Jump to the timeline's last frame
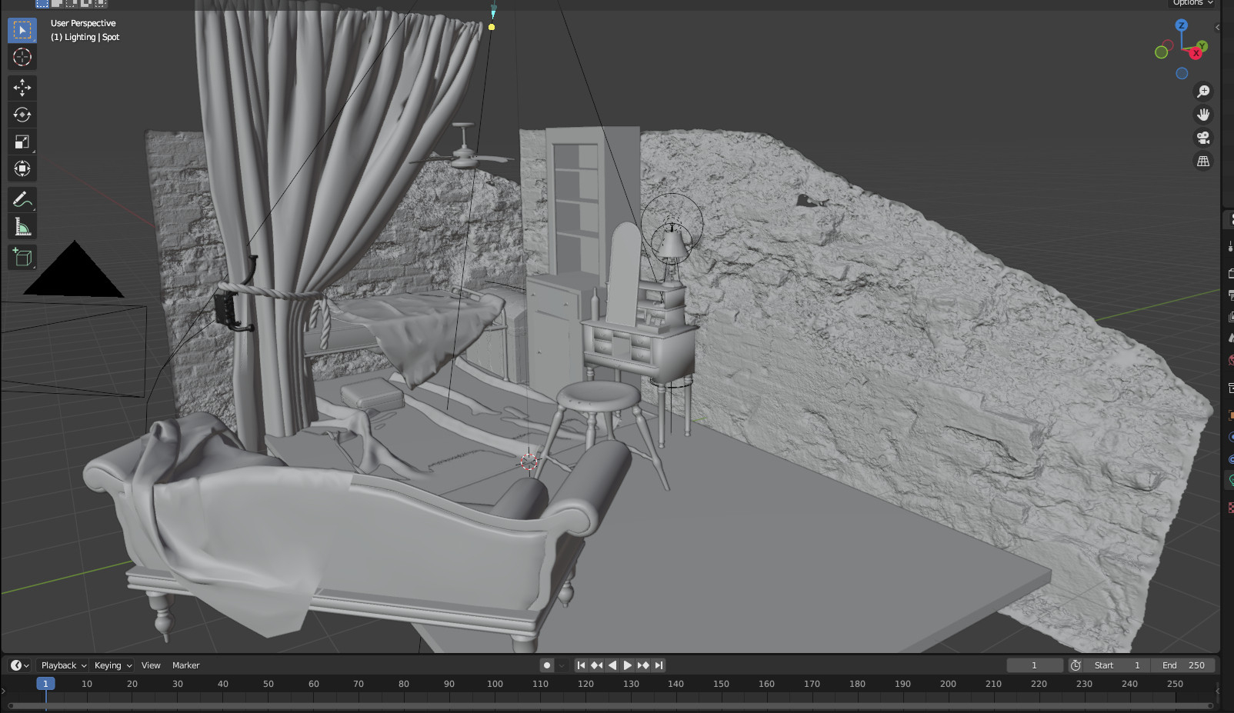1234x713 pixels. coord(659,665)
